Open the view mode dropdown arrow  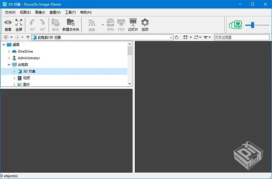coord(191,37)
